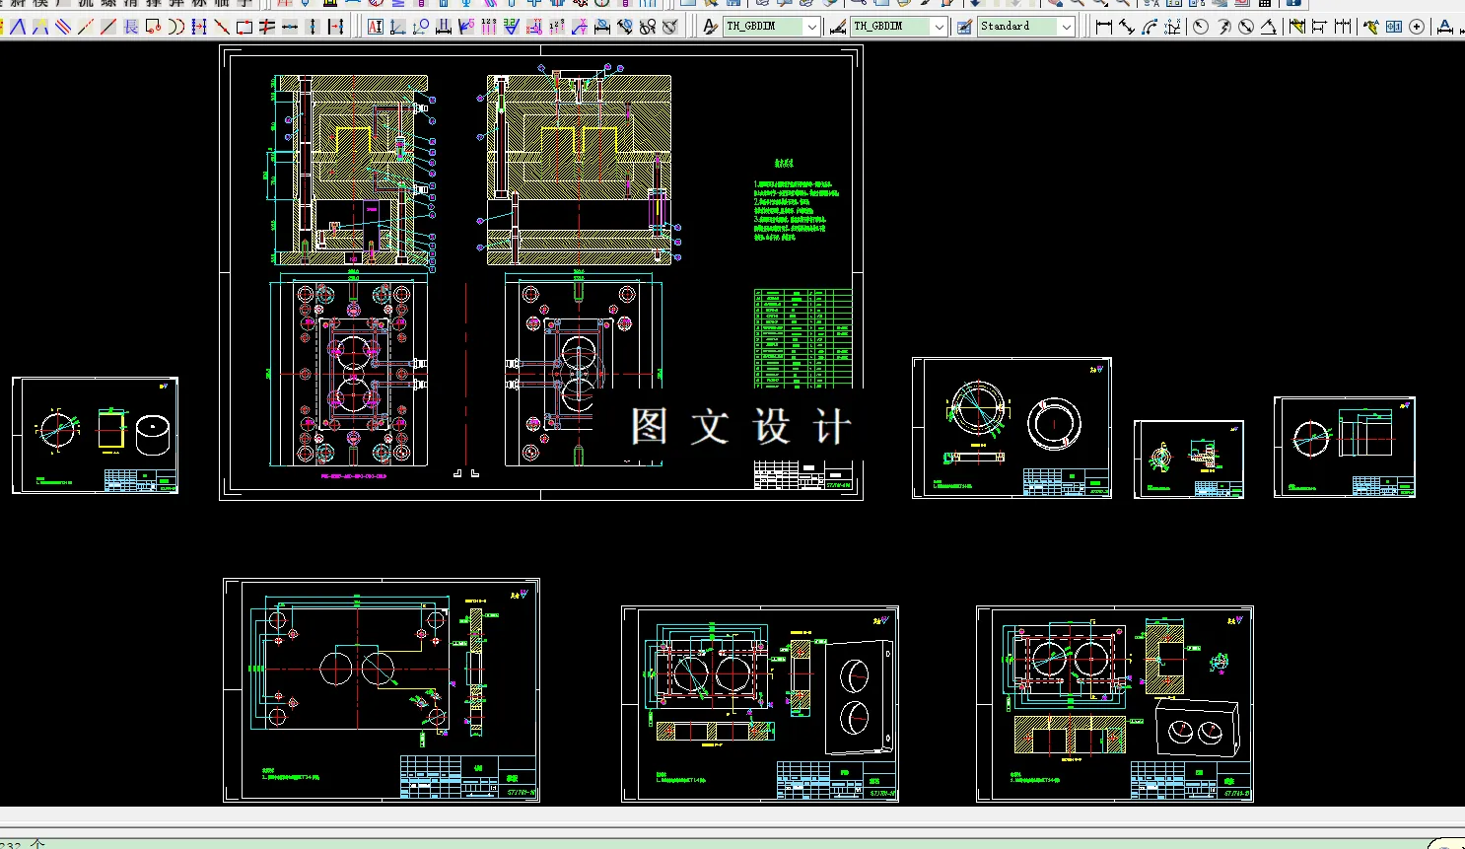Activate the Diameter dimension tool
Image resolution: width=1465 pixels, height=849 pixels.
click(x=1246, y=27)
